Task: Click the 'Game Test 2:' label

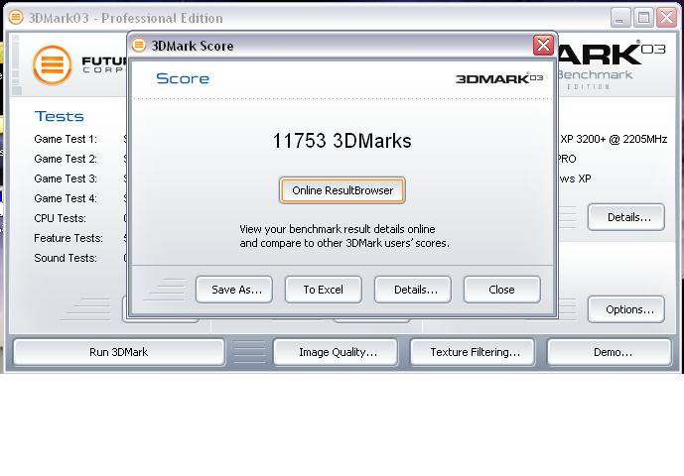Action: (66, 159)
